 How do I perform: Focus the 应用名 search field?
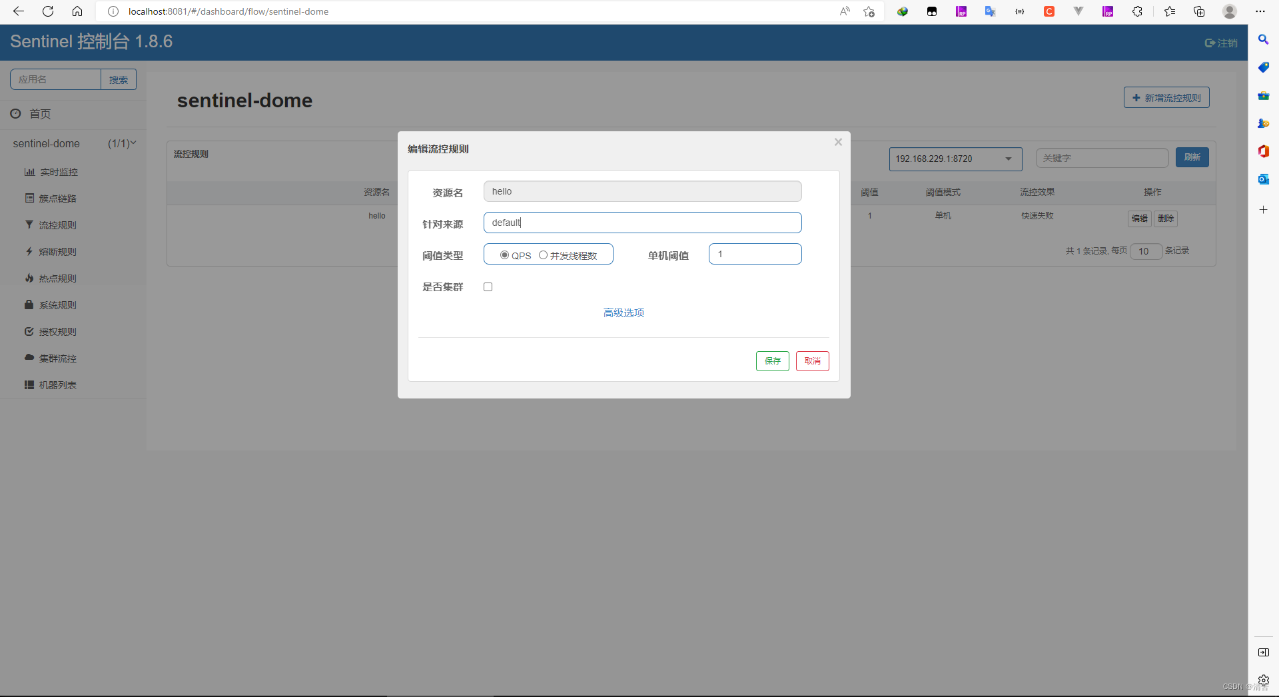(x=55, y=79)
